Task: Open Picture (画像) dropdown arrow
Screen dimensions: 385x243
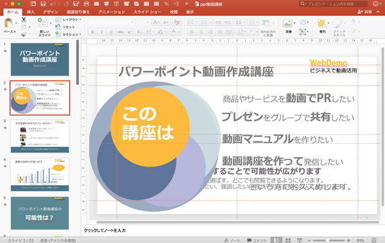Action: 295,23
